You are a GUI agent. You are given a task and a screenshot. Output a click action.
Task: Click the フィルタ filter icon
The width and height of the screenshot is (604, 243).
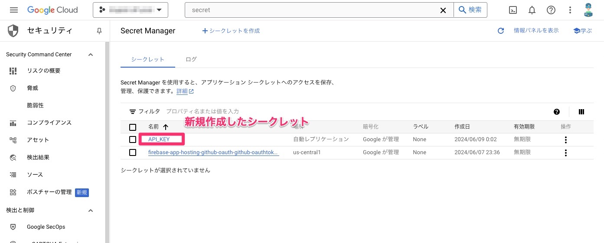coord(133,112)
